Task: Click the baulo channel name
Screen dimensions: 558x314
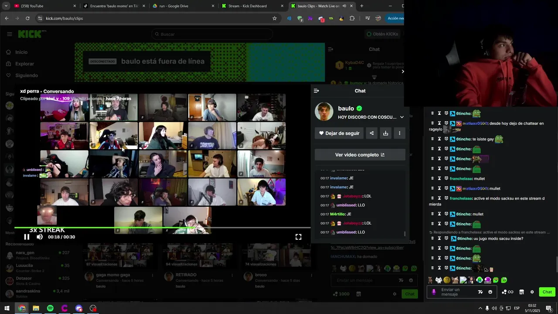Action: pyautogui.click(x=346, y=109)
